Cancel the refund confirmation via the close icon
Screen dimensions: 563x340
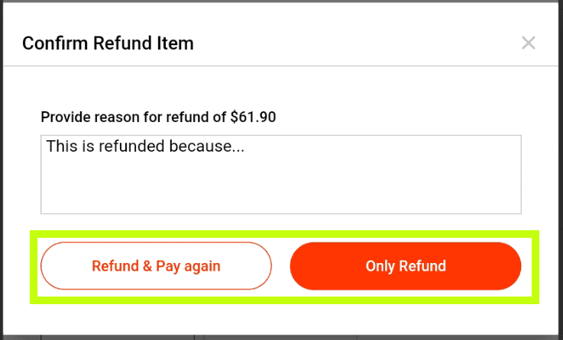pos(528,43)
